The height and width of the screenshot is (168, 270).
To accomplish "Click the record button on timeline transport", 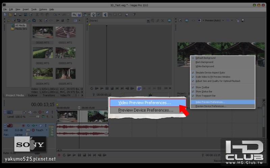I will 59,155.
